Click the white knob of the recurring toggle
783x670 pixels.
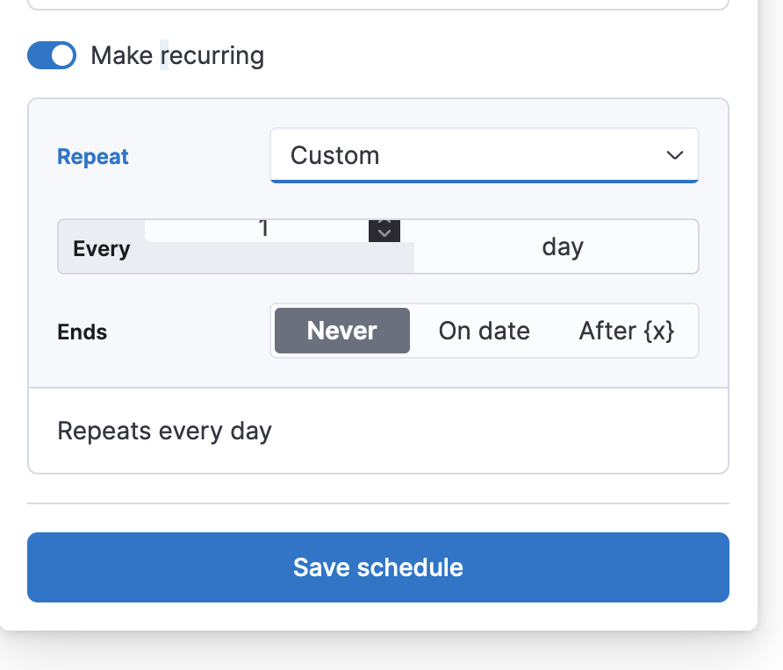pyautogui.click(x=62, y=56)
